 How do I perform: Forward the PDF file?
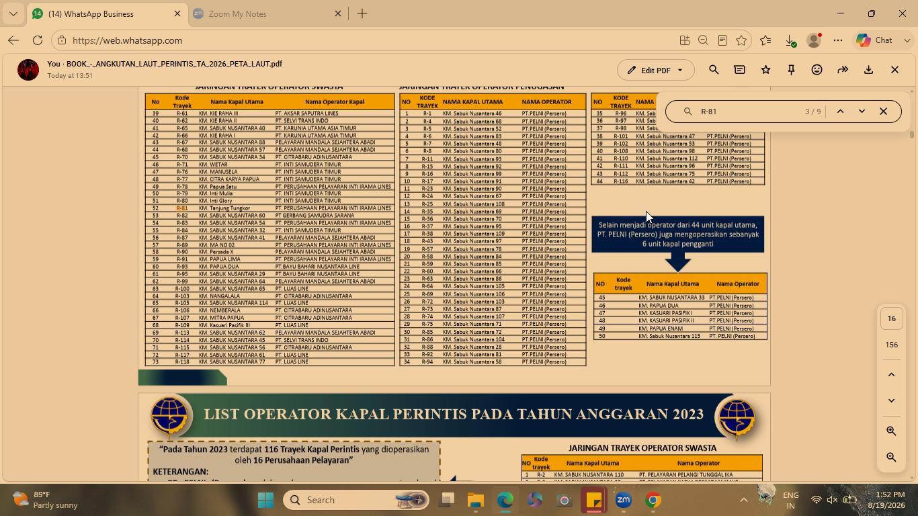[x=843, y=70]
